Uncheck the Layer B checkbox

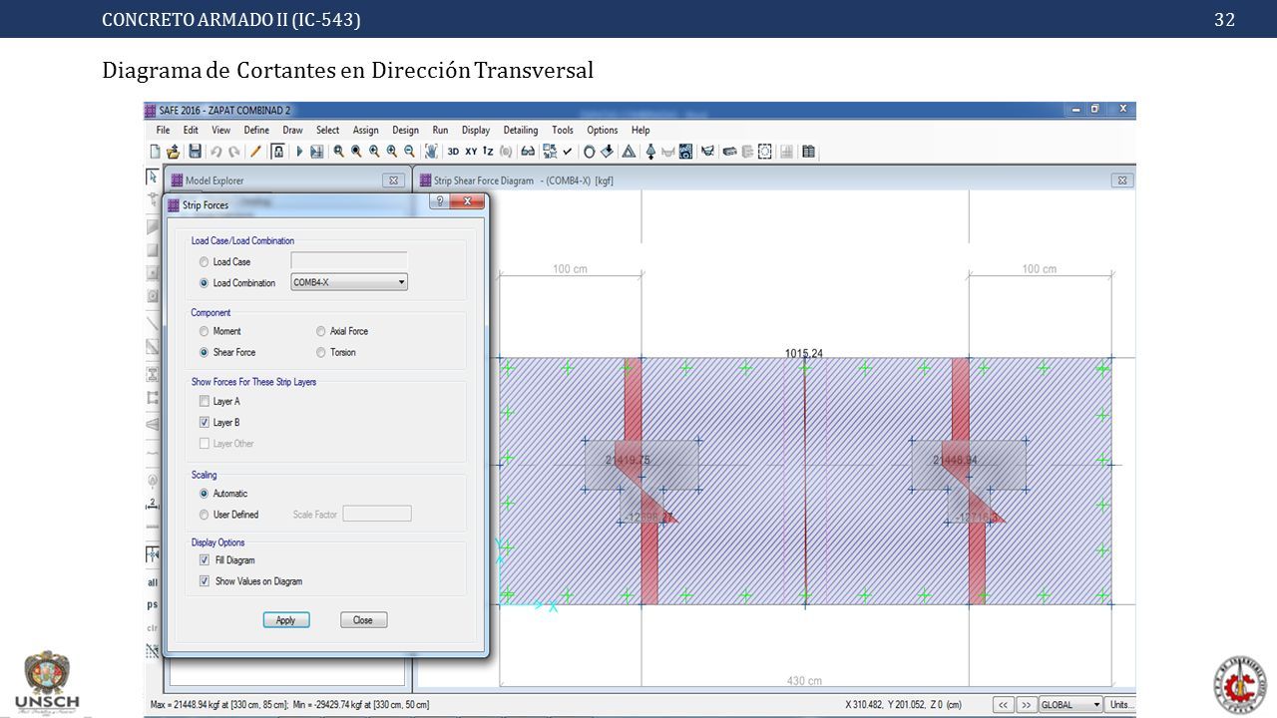point(205,423)
